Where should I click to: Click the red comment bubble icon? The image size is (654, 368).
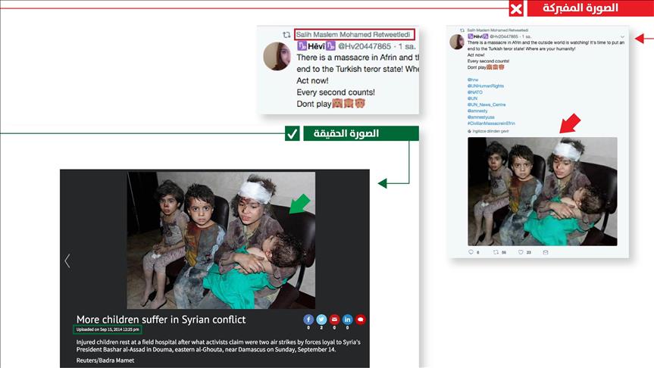(x=361, y=320)
